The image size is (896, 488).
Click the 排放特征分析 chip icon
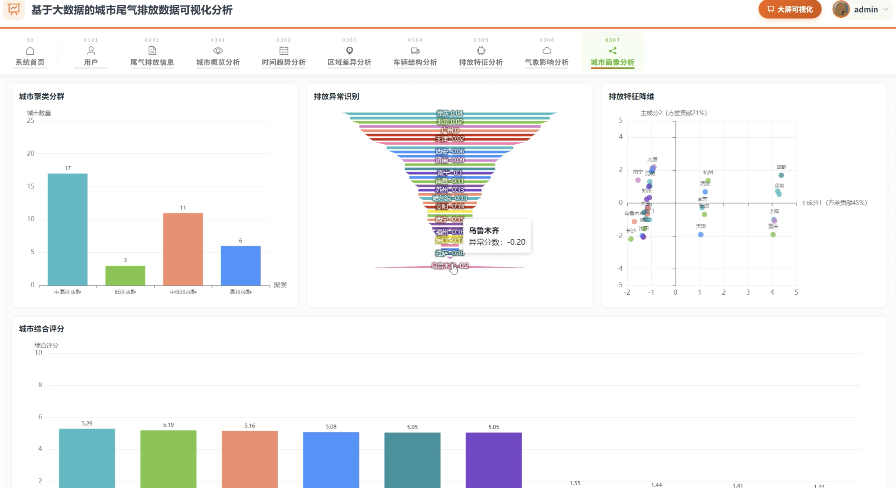481,51
